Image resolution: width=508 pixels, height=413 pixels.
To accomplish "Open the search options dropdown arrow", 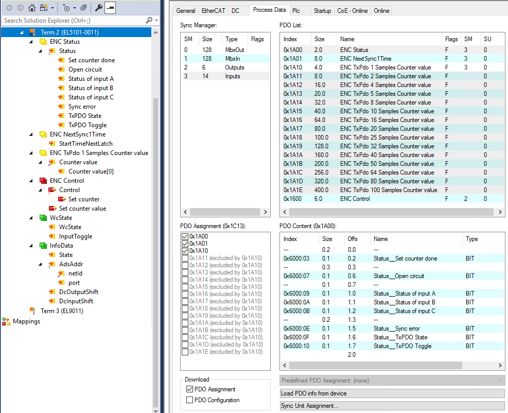I will click(157, 21).
